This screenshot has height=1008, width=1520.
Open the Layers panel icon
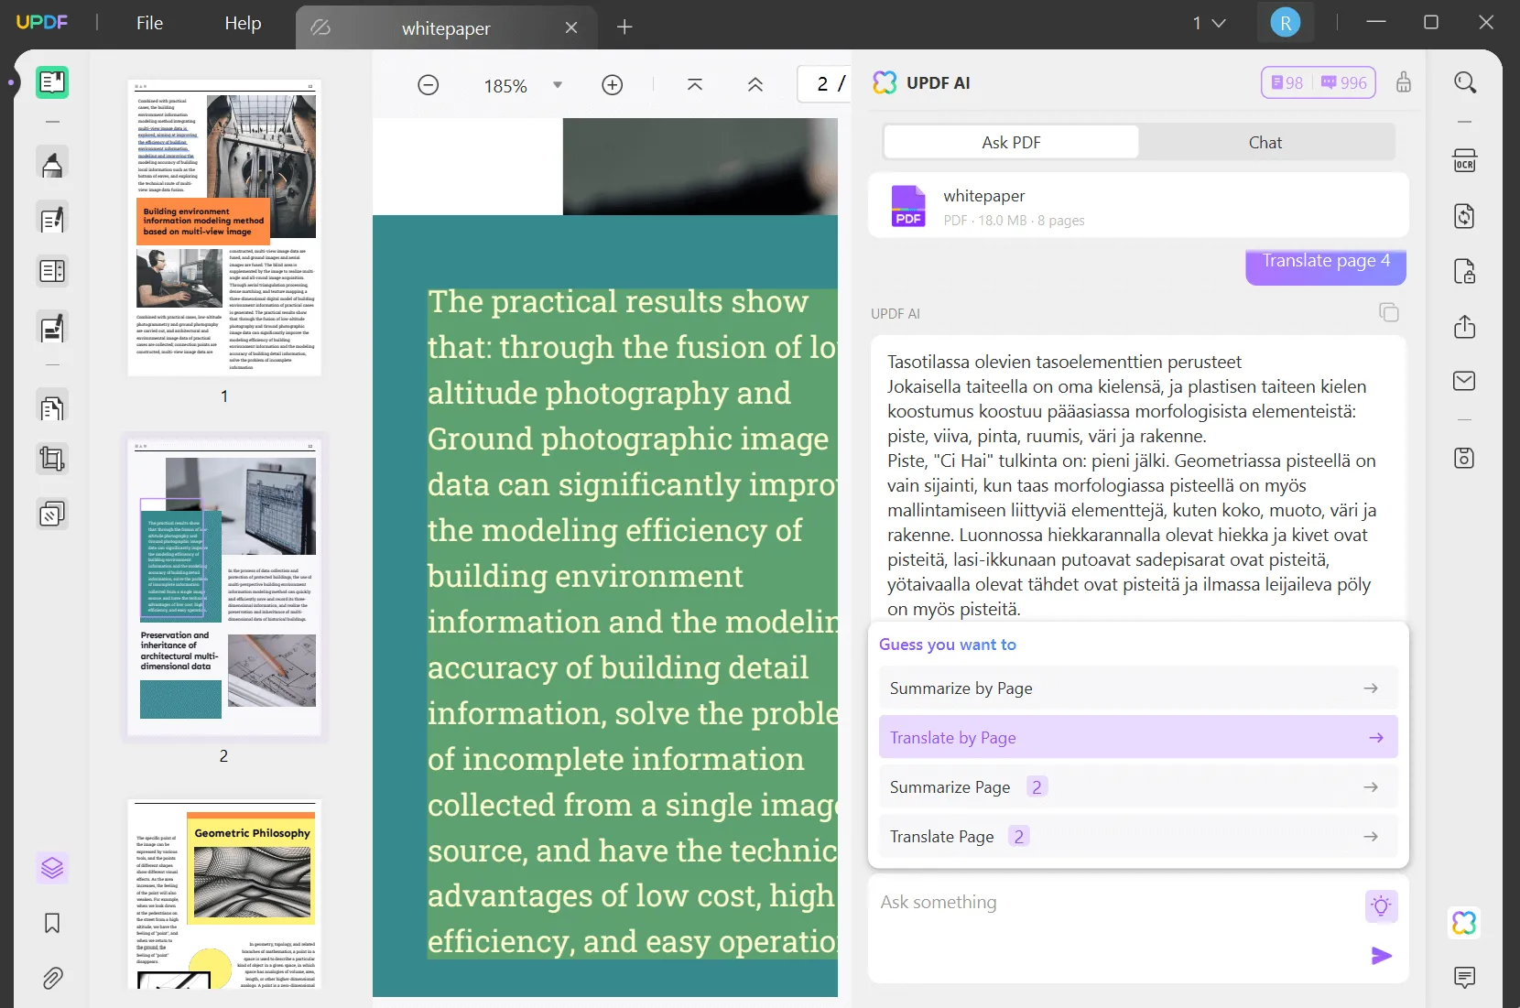point(52,867)
